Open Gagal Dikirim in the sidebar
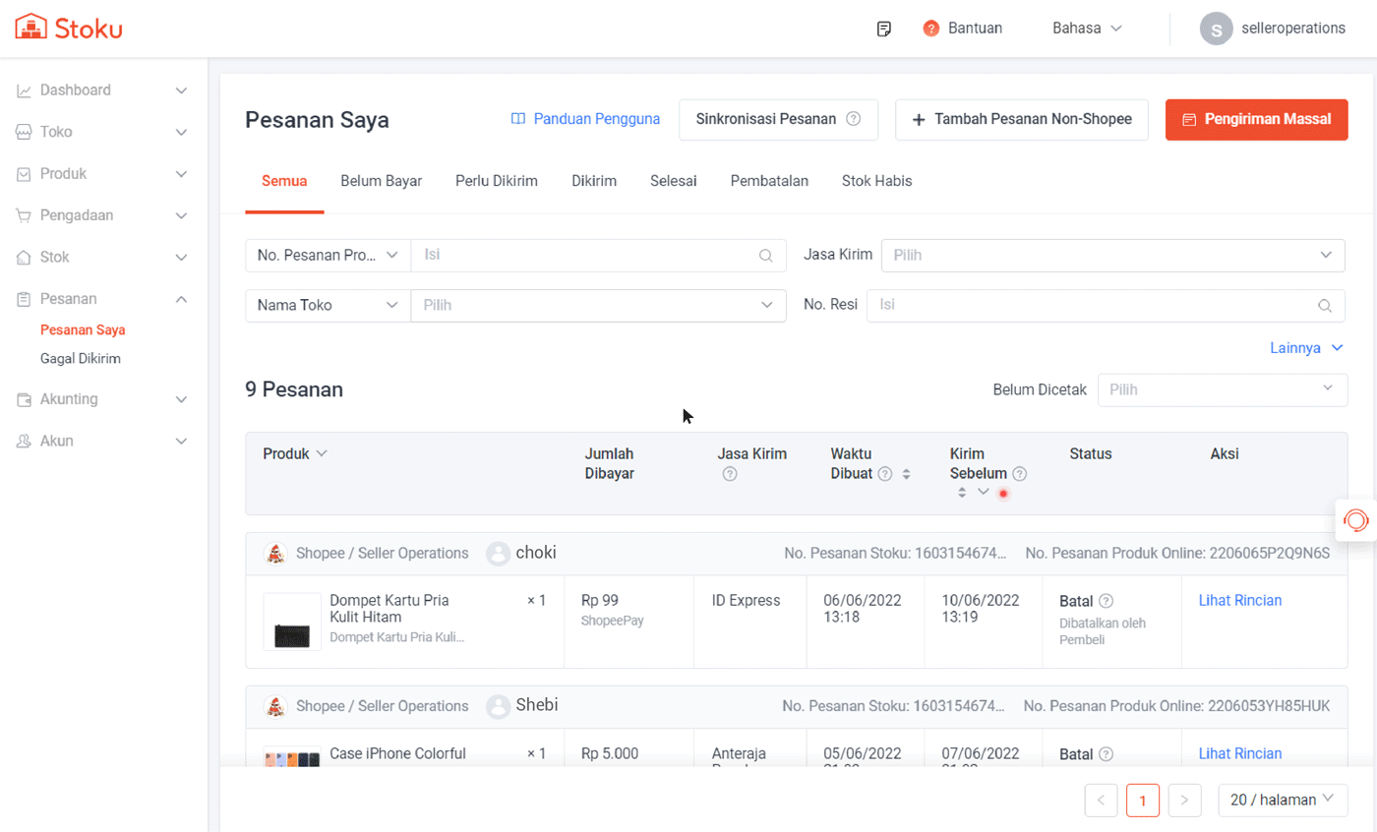Image resolution: width=1377 pixels, height=832 pixels. (80, 359)
